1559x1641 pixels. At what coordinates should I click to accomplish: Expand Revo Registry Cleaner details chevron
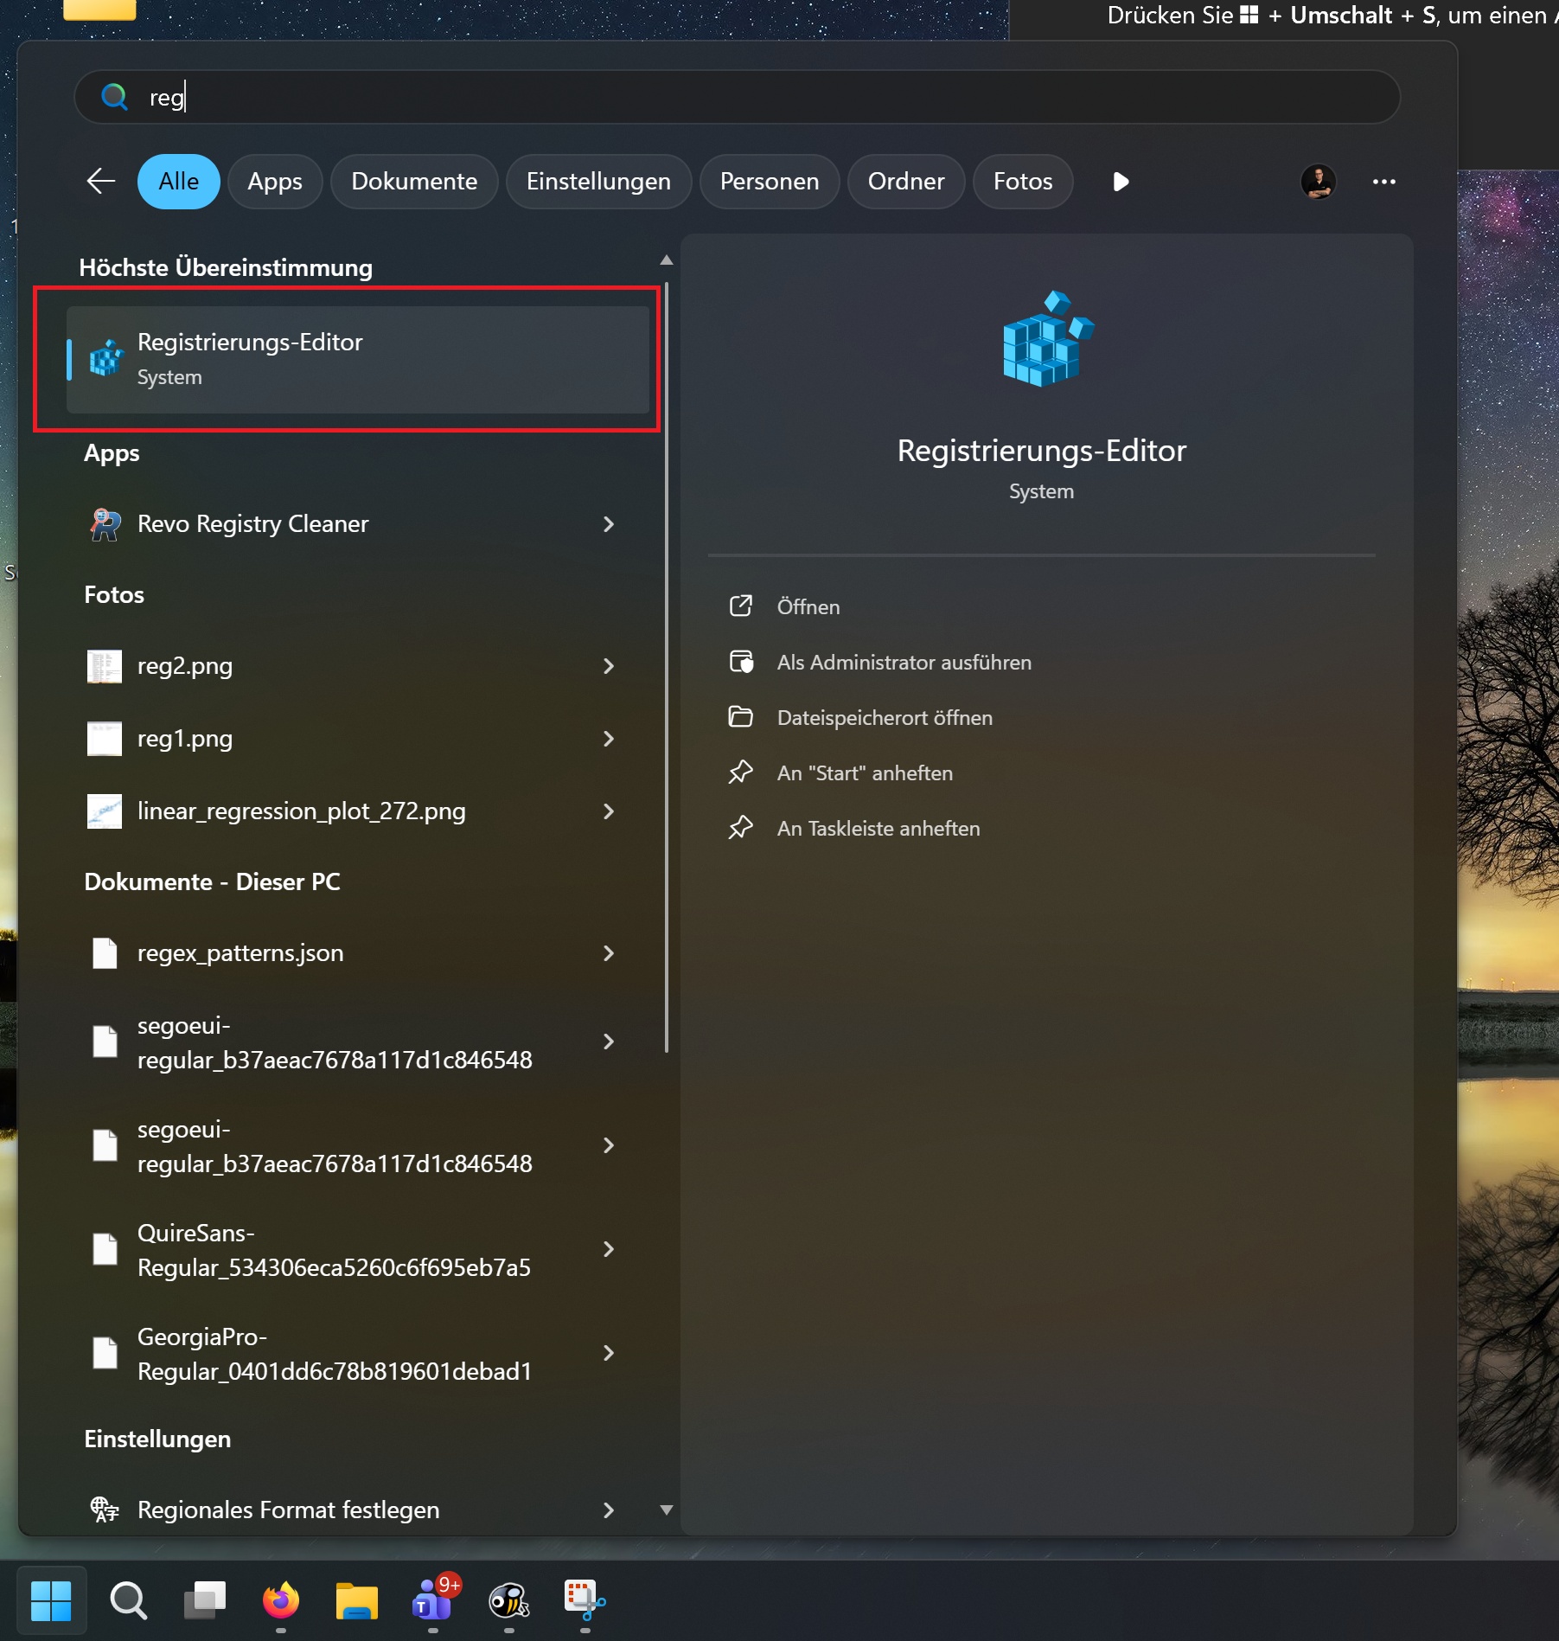click(609, 524)
